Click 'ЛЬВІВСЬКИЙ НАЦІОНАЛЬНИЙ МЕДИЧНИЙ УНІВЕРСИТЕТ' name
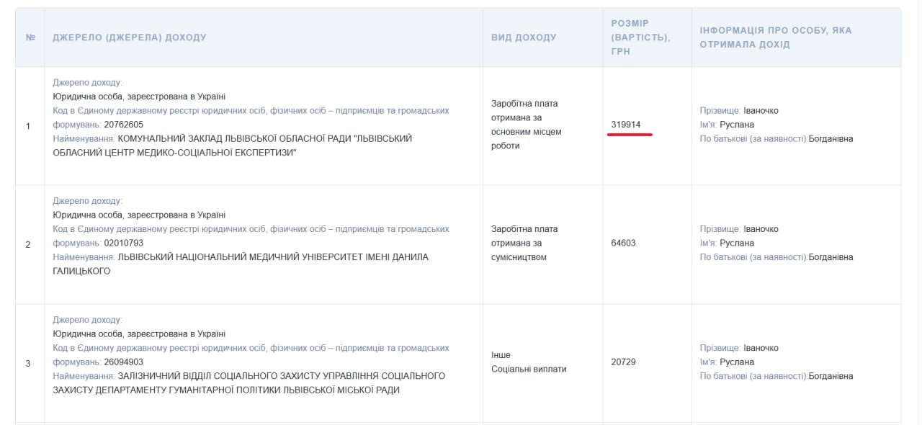Screen dimensions: 922x425 pos(241,264)
